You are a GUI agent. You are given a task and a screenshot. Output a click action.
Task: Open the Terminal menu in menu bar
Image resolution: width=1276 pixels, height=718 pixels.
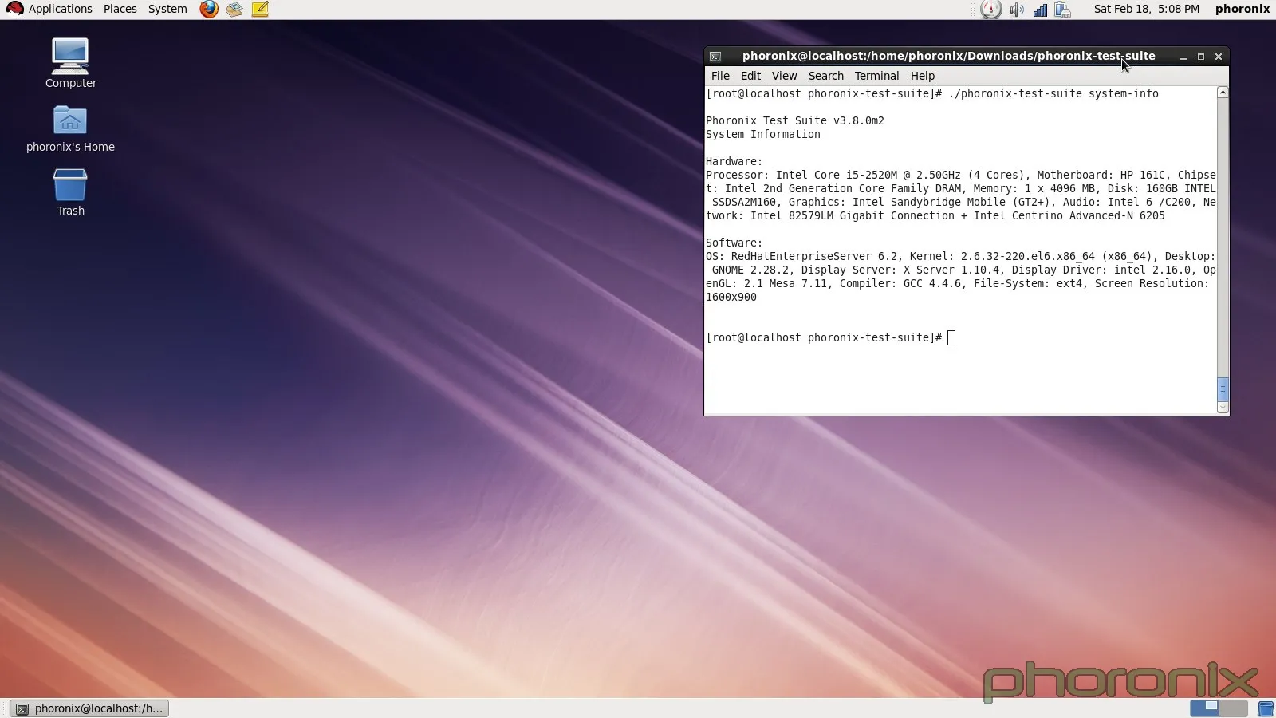[x=876, y=76]
